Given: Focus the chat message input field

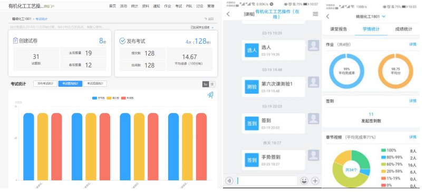Looking at the screenshot, I should click(267, 181).
